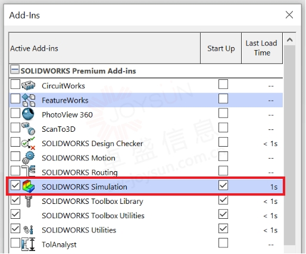Uncheck SOLIDWORKS Utilities Start Up checkbox
This screenshot has width=306, height=254.
(223, 228)
